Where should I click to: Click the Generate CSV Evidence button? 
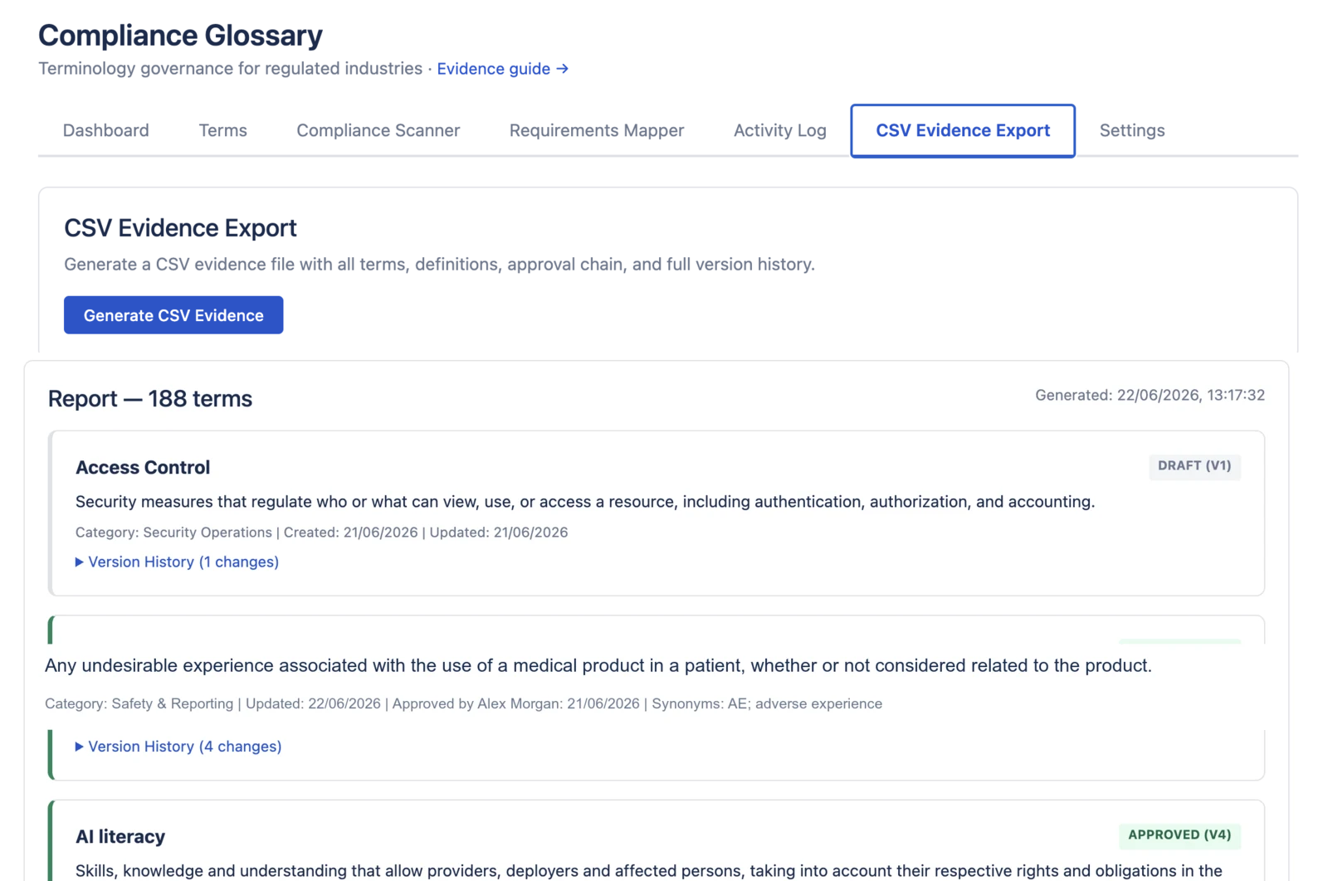(x=173, y=315)
